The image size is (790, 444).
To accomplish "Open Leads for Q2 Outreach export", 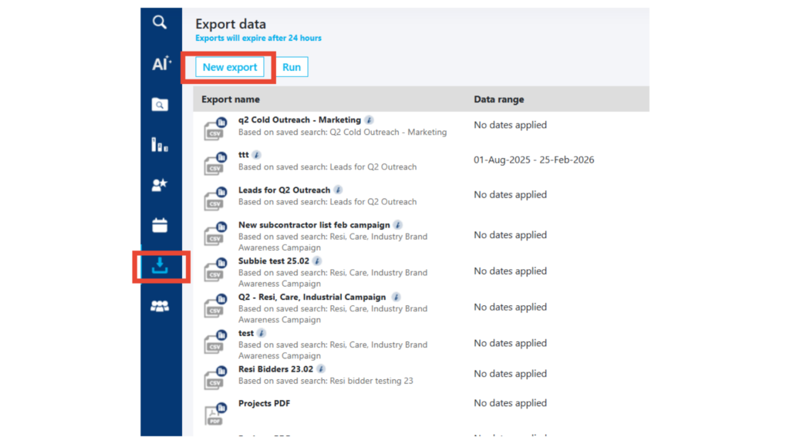I will [x=284, y=190].
